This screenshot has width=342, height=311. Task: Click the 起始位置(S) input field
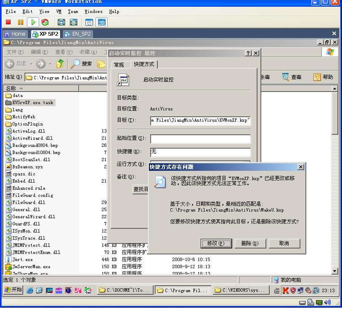click(200, 139)
